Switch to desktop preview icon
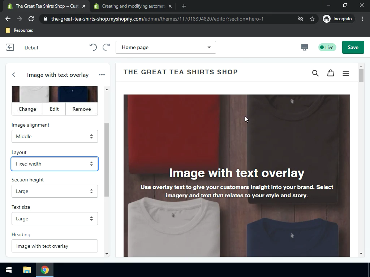Screen dimensions: 370x277 tap(305, 47)
